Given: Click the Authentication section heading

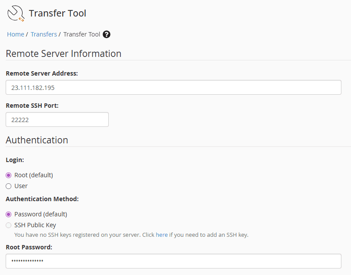Looking at the screenshot, I should coord(37,140).
